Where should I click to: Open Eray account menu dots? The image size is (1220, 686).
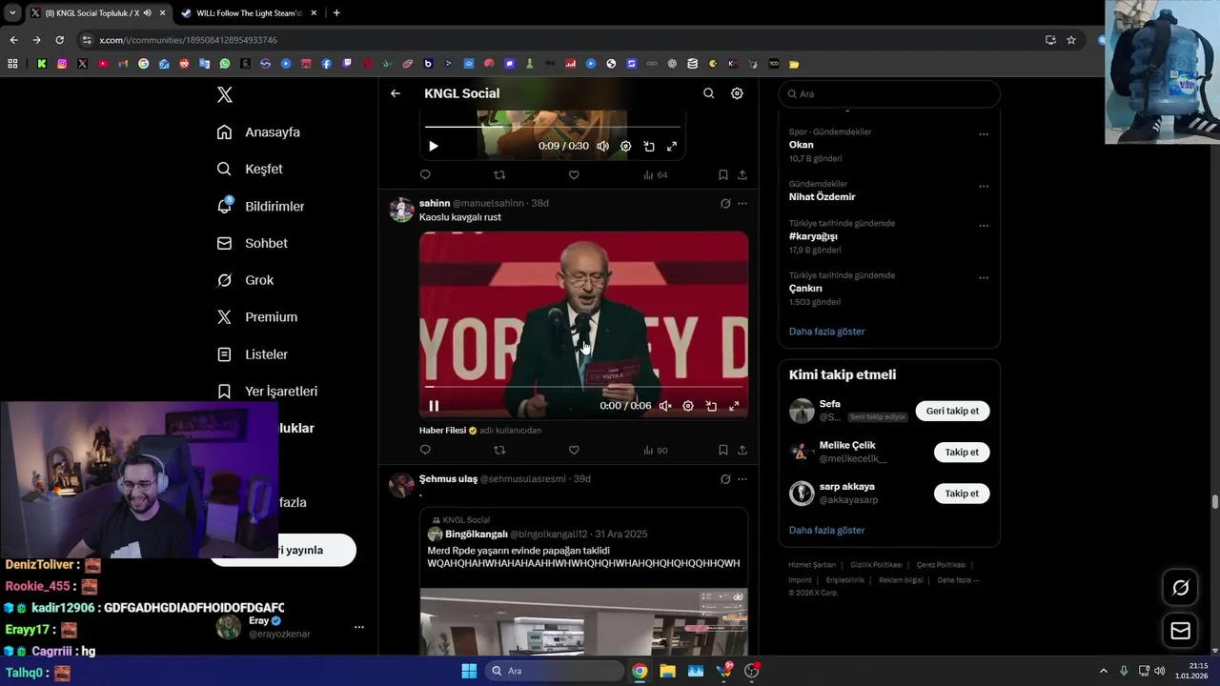[x=359, y=627]
